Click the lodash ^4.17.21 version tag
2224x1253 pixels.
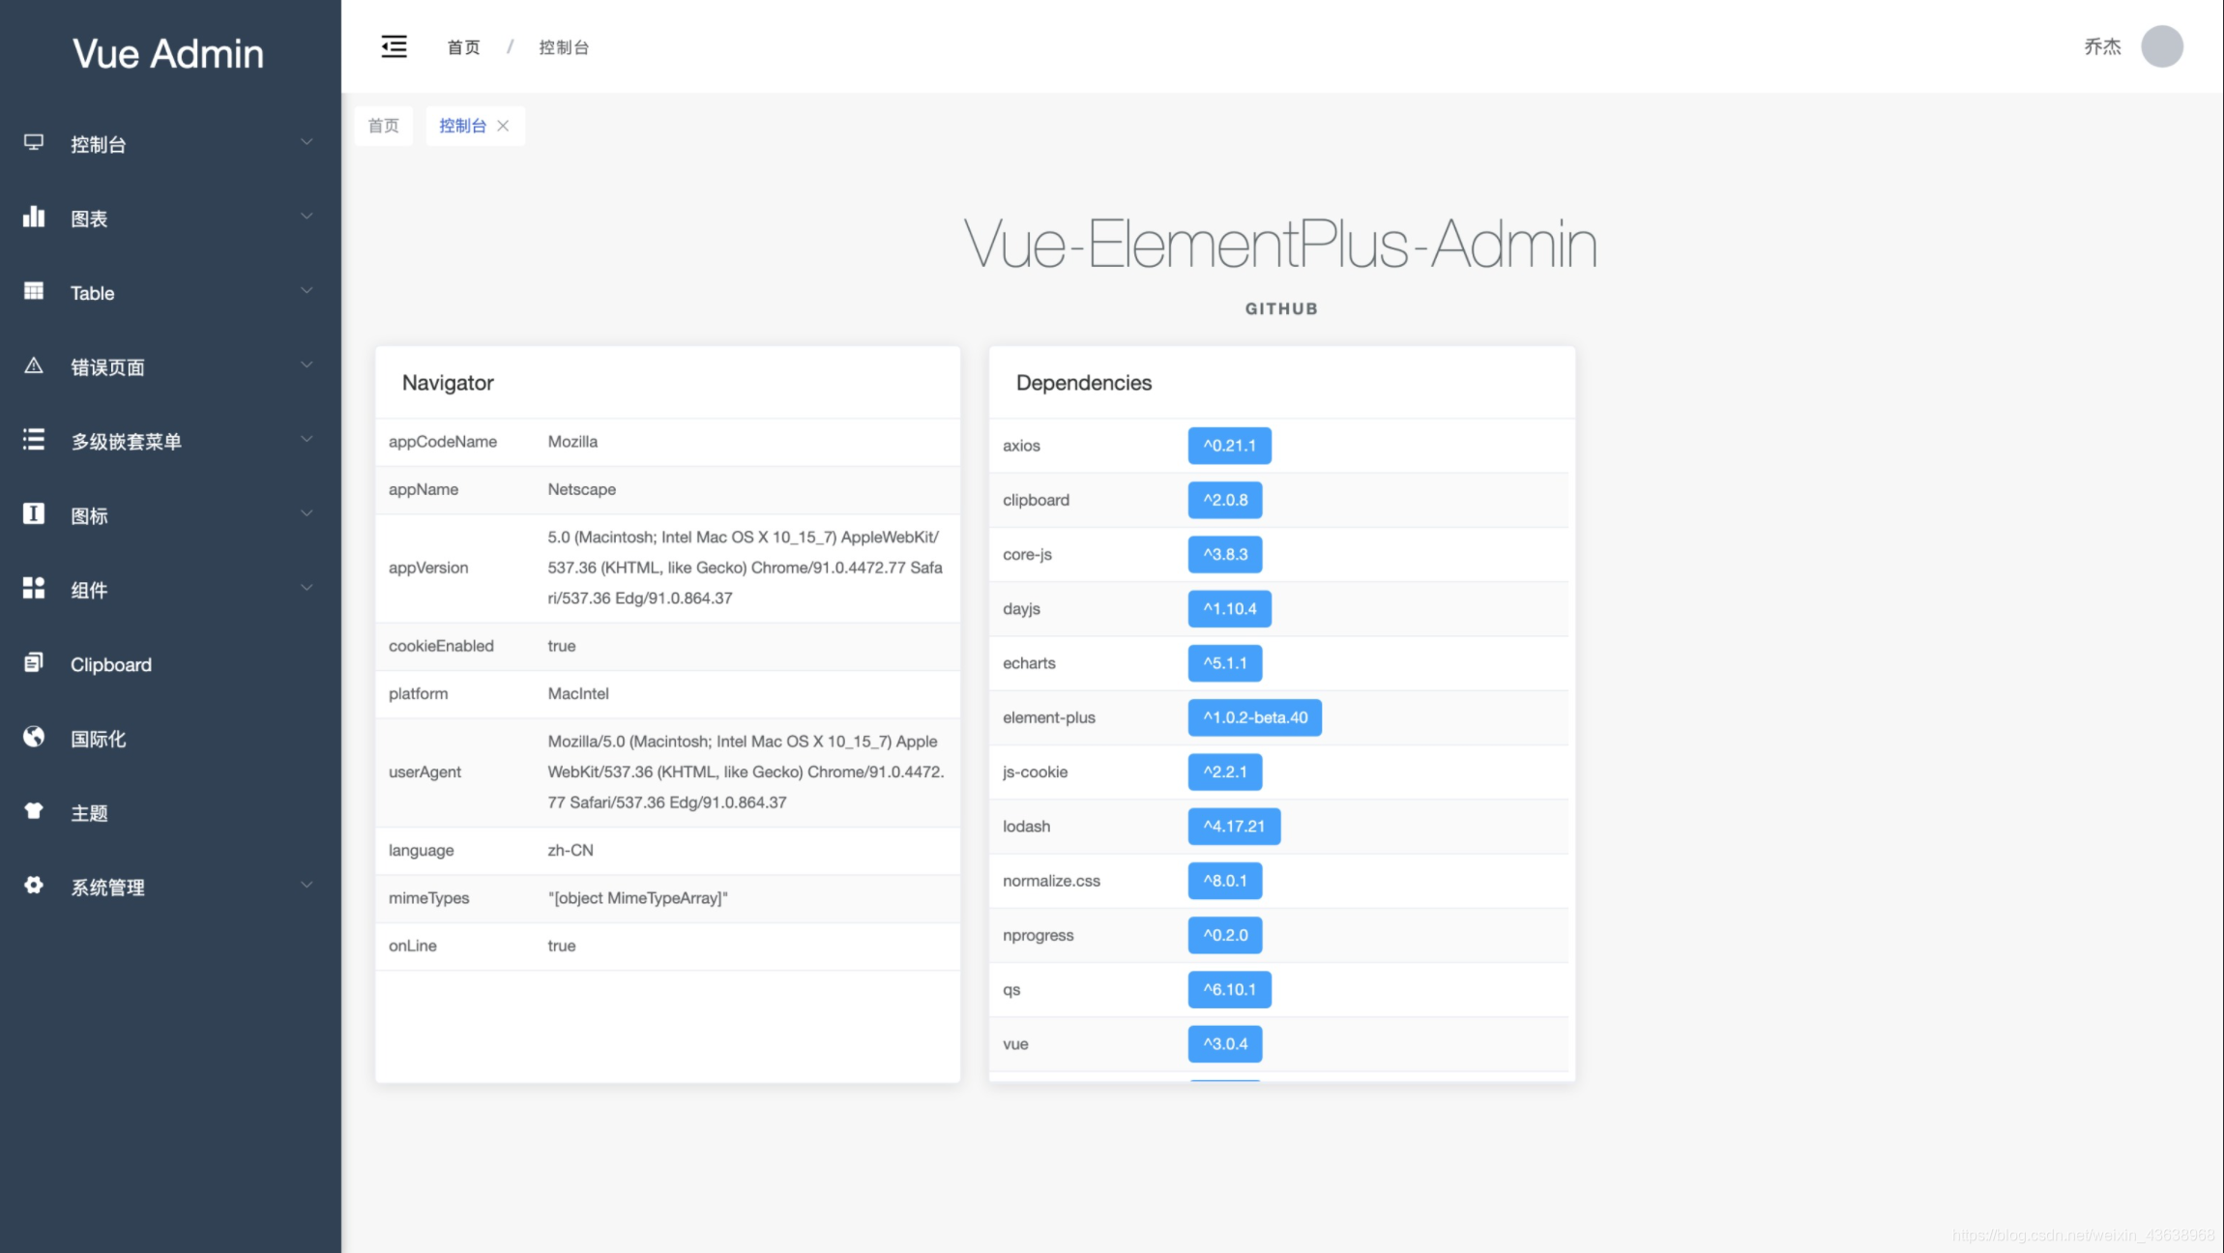1234,827
